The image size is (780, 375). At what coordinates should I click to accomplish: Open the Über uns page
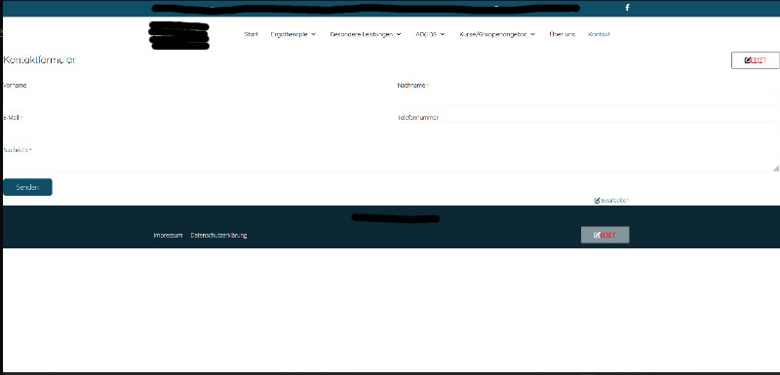coord(563,34)
